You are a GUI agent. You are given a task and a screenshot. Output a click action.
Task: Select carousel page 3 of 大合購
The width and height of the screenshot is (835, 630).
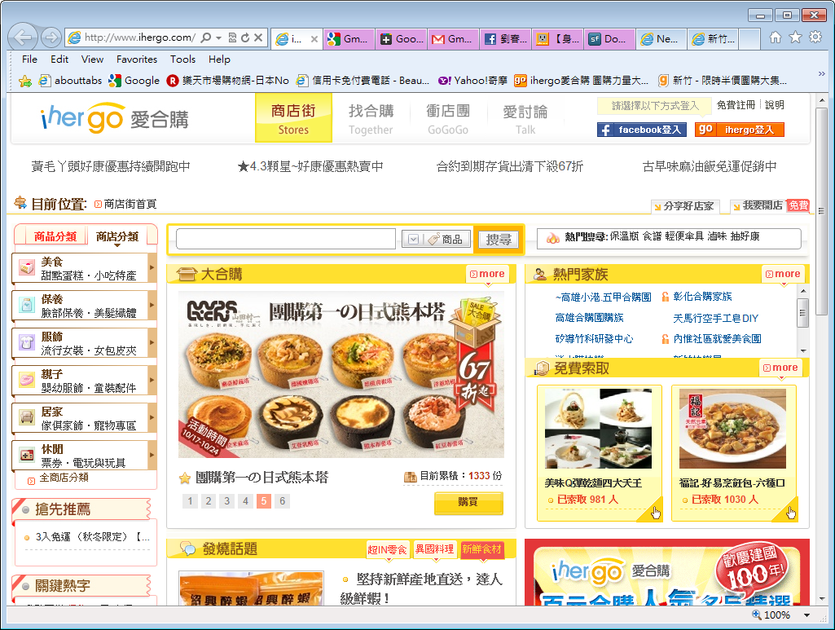click(x=226, y=500)
